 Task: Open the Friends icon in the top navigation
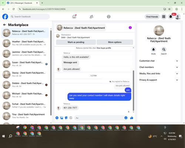tap(91, 17)
